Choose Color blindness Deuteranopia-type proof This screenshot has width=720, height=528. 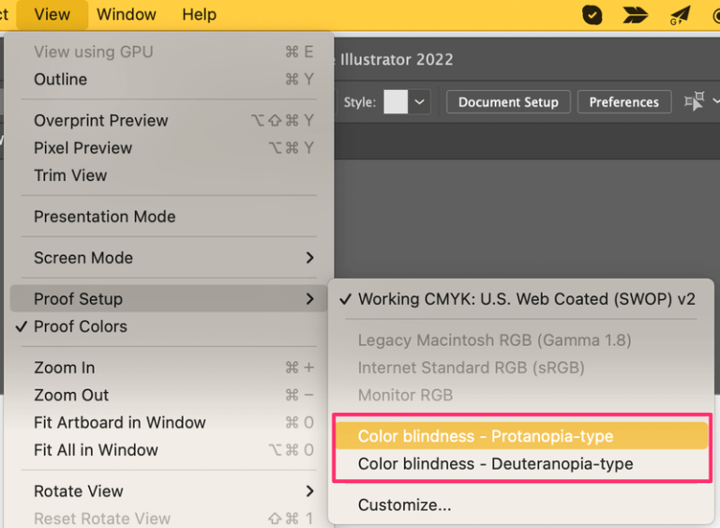495,463
